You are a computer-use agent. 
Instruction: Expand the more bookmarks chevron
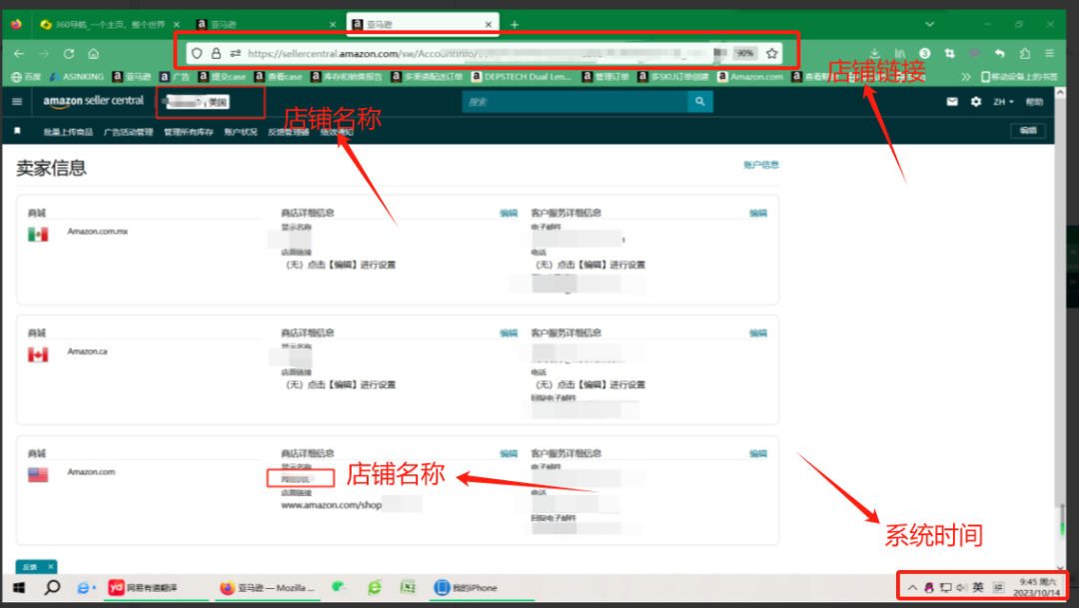point(966,77)
